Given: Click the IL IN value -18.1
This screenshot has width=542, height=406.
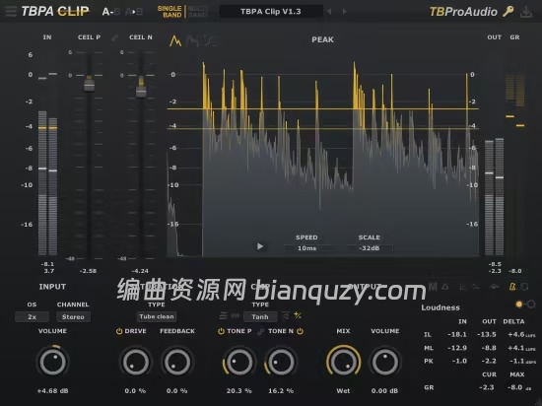Looking at the screenshot, I should click(x=457, y=334).
